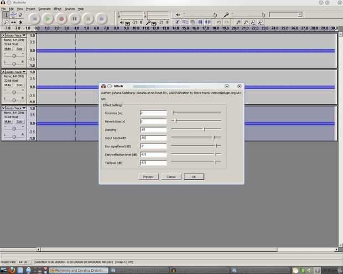
Task: Click the Roomsize slider in GVerb
Action: click(196, 113)
